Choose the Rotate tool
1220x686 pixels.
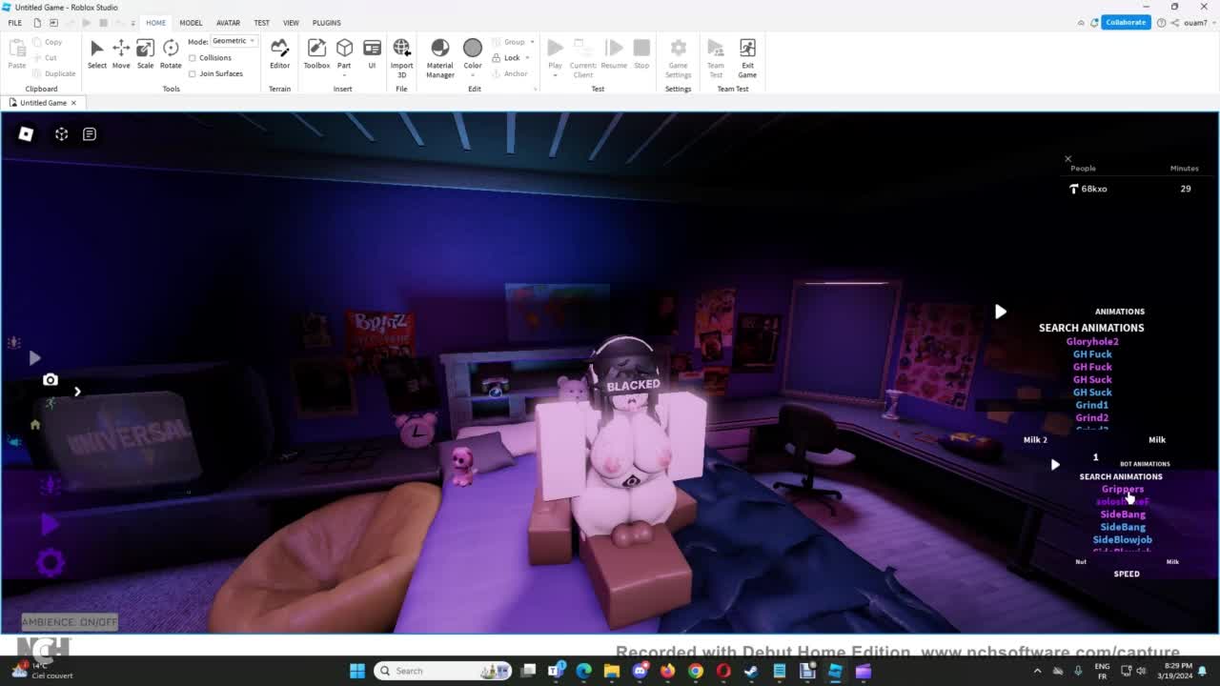coord(171,54)
